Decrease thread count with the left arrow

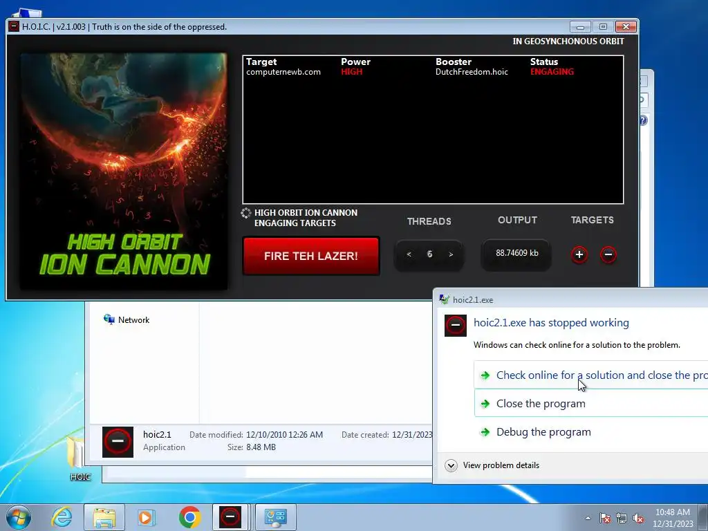409,254
